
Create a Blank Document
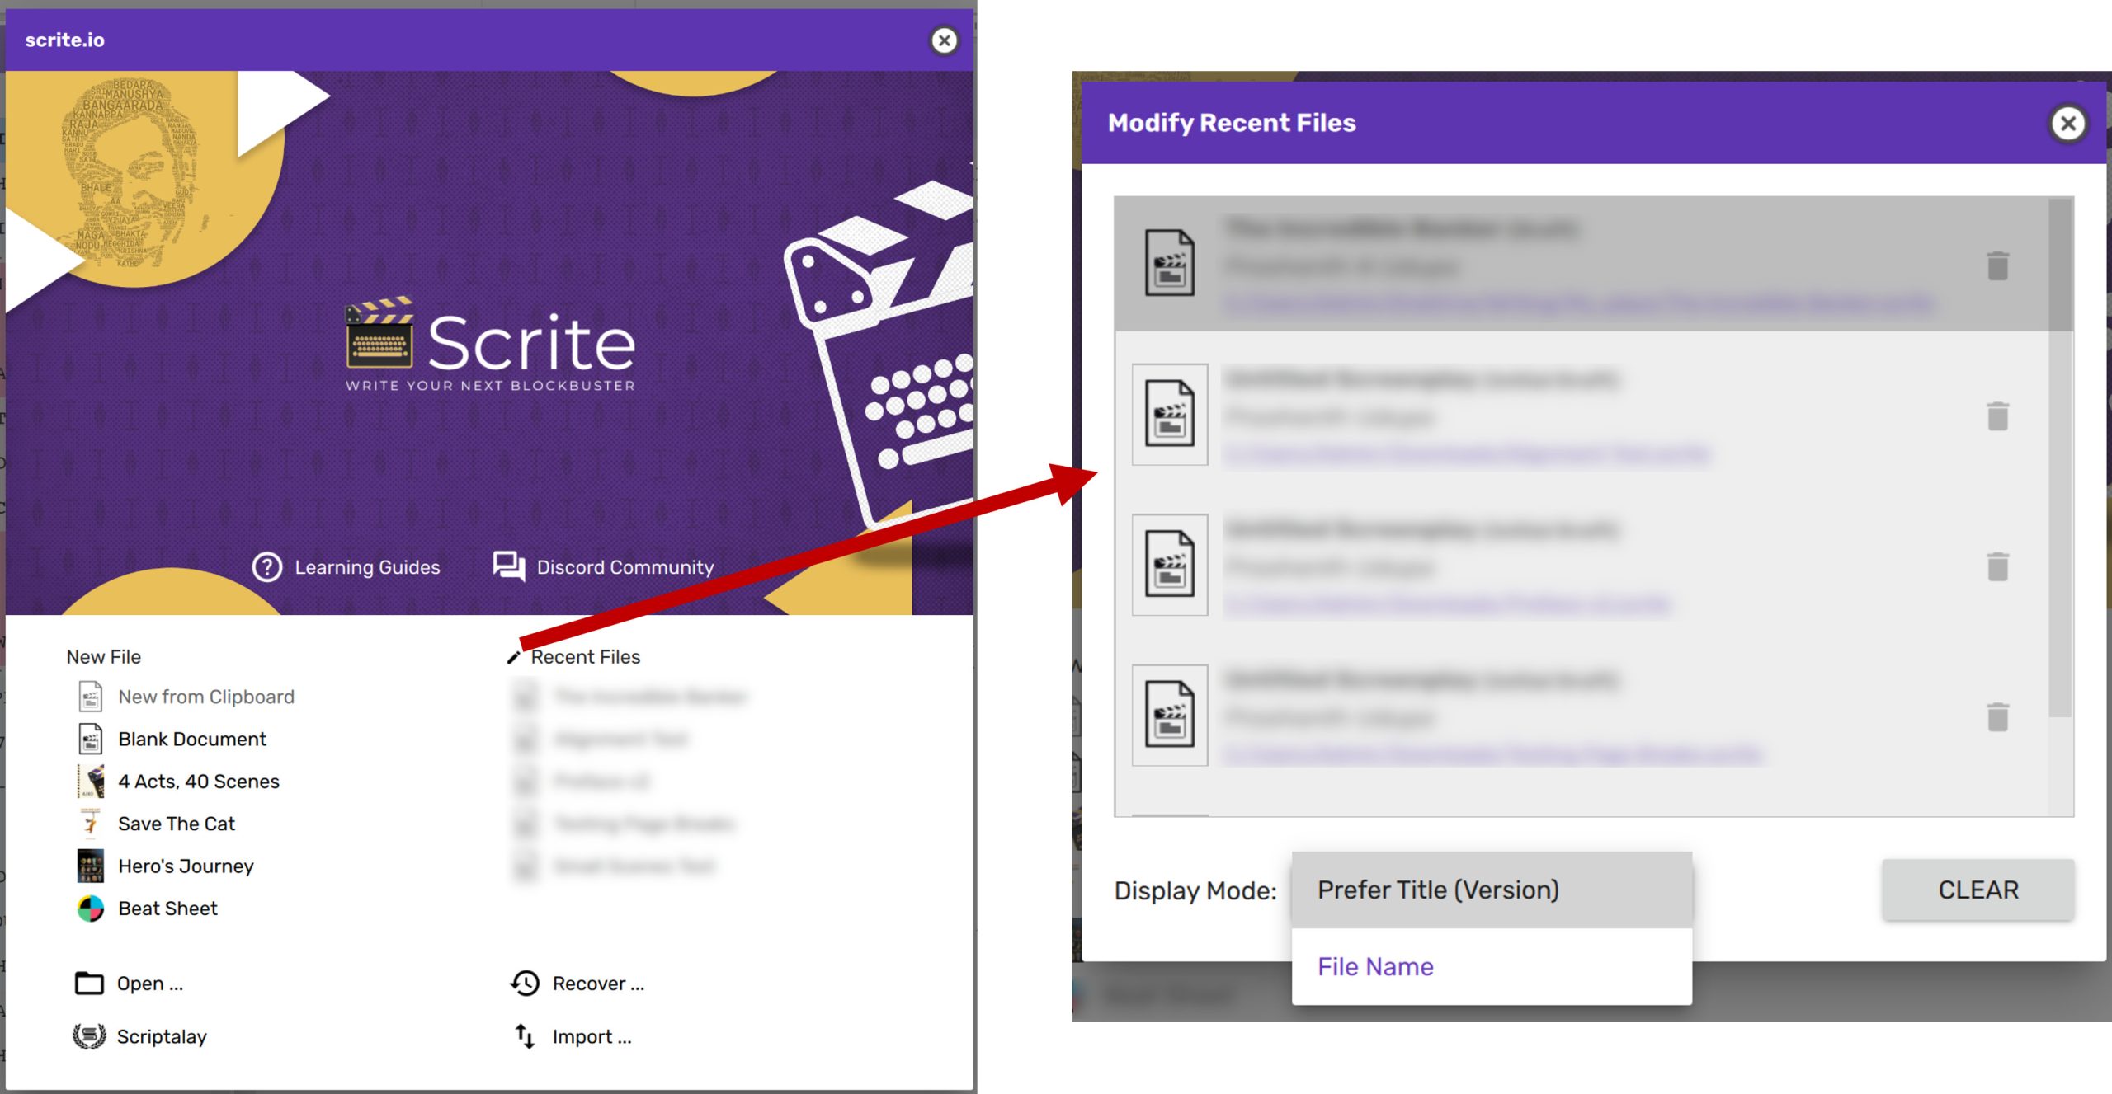(192, 739)
